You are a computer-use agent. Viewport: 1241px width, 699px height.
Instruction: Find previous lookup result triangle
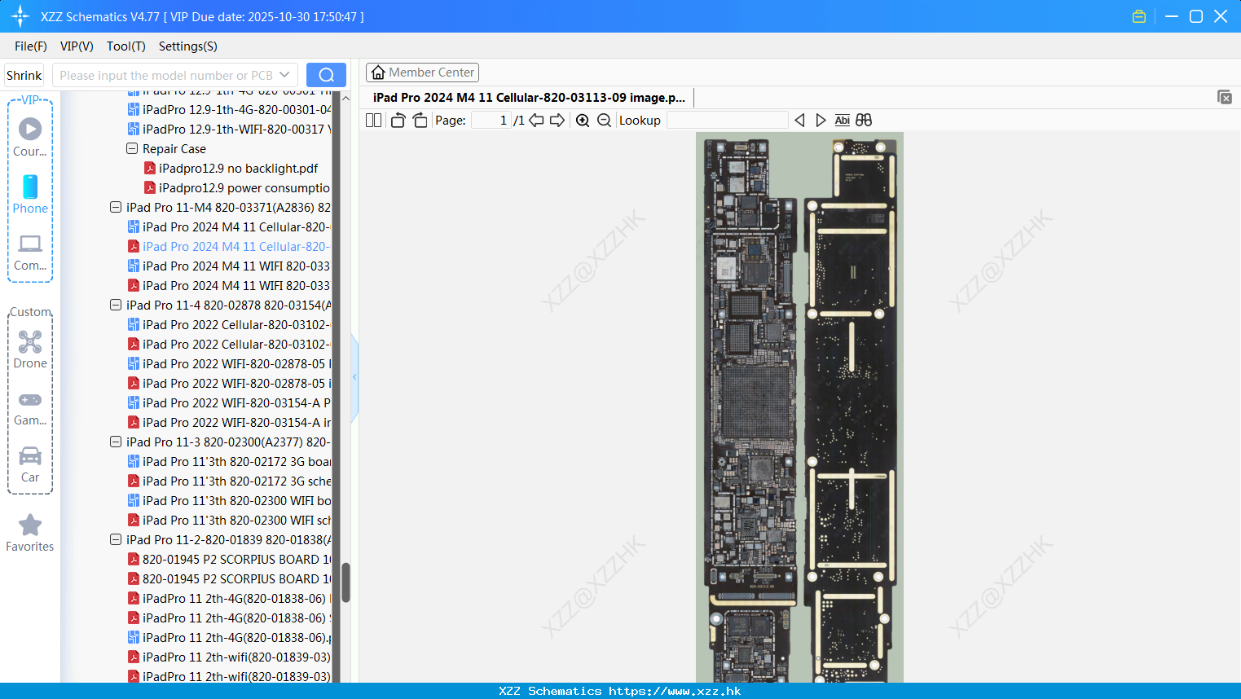click(799, 120)
